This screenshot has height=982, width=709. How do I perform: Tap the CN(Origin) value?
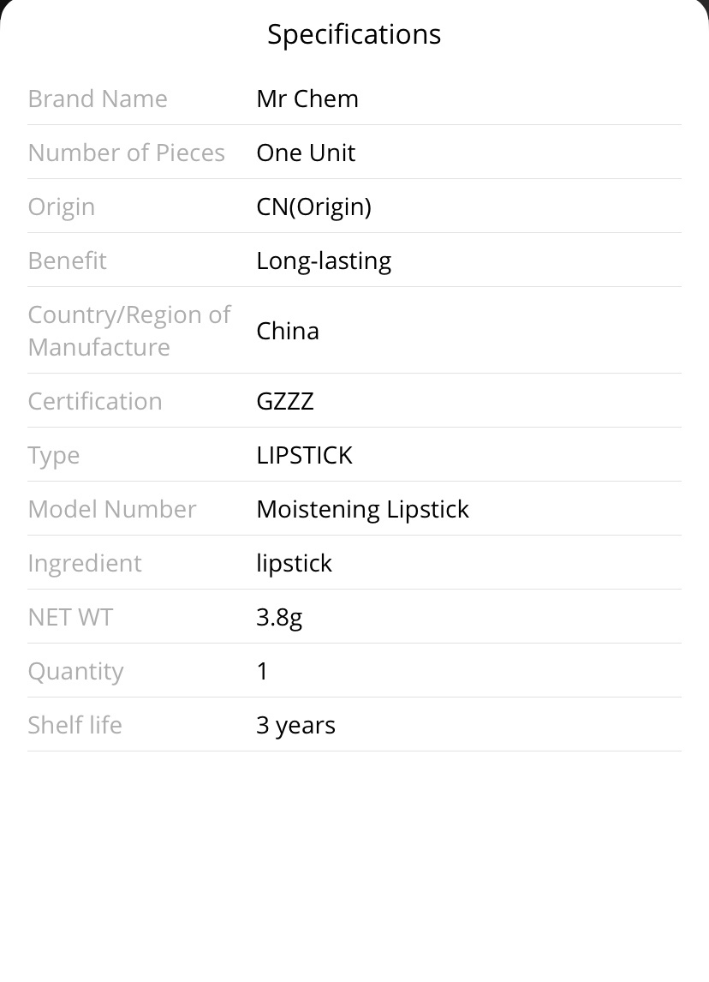[314, 207]
